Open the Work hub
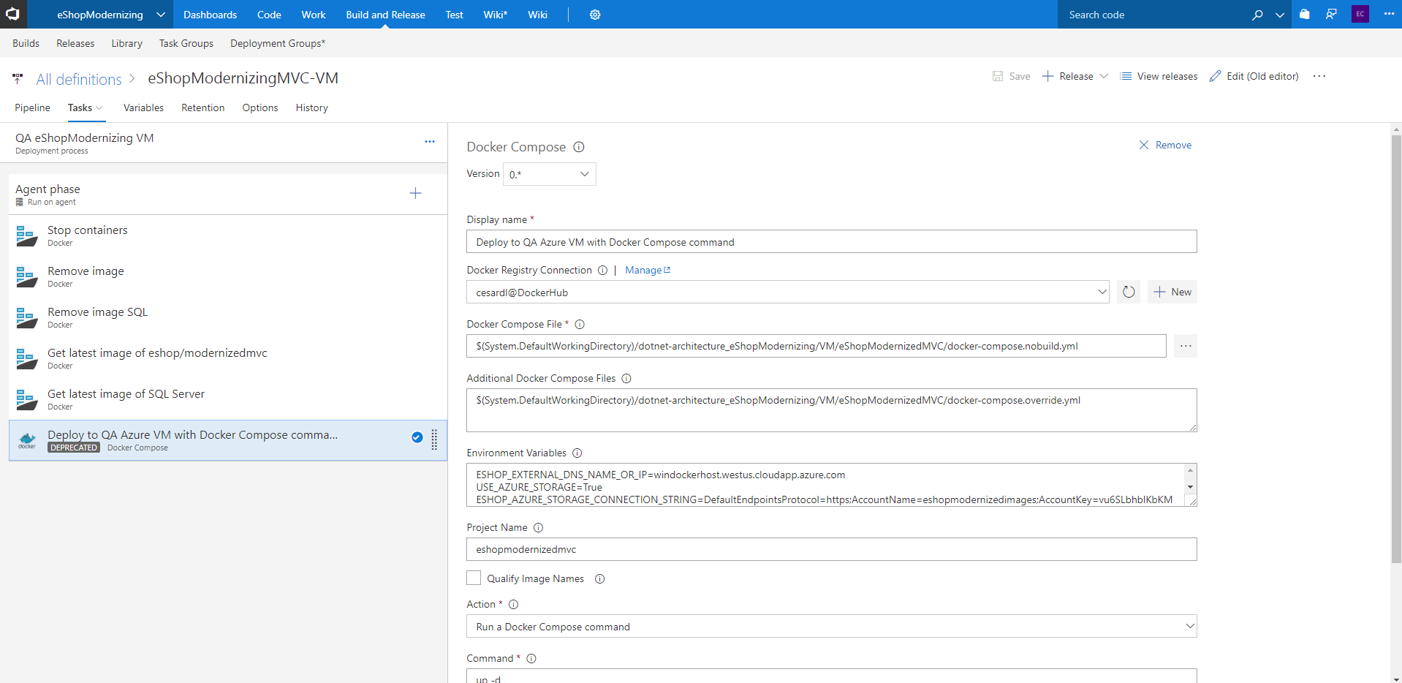This screenshot has width=1402, height=683. coord(314,15)
